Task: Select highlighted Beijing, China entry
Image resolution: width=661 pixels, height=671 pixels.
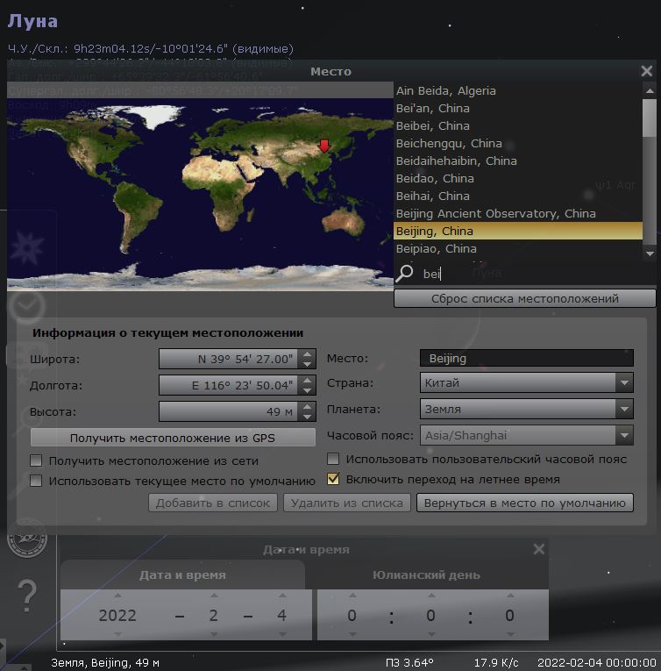Action: (x=518, y=231)
